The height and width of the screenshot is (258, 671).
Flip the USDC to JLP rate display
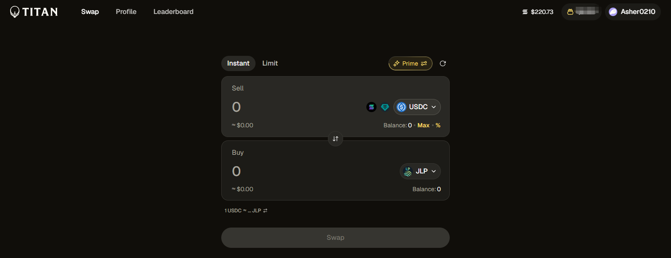coord(265,211)
